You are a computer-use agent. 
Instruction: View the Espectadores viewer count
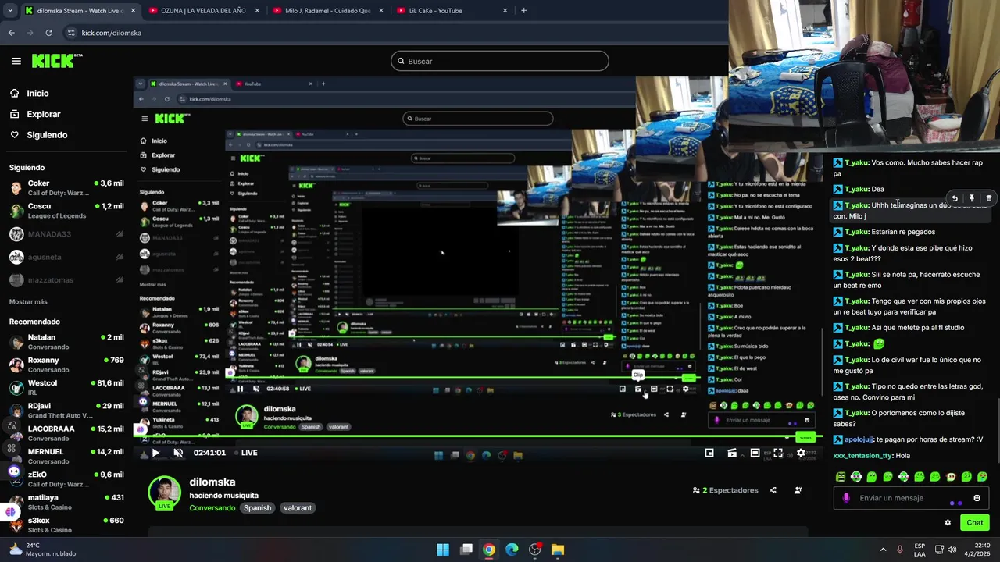pyautogui.click(x=725, y=490)
